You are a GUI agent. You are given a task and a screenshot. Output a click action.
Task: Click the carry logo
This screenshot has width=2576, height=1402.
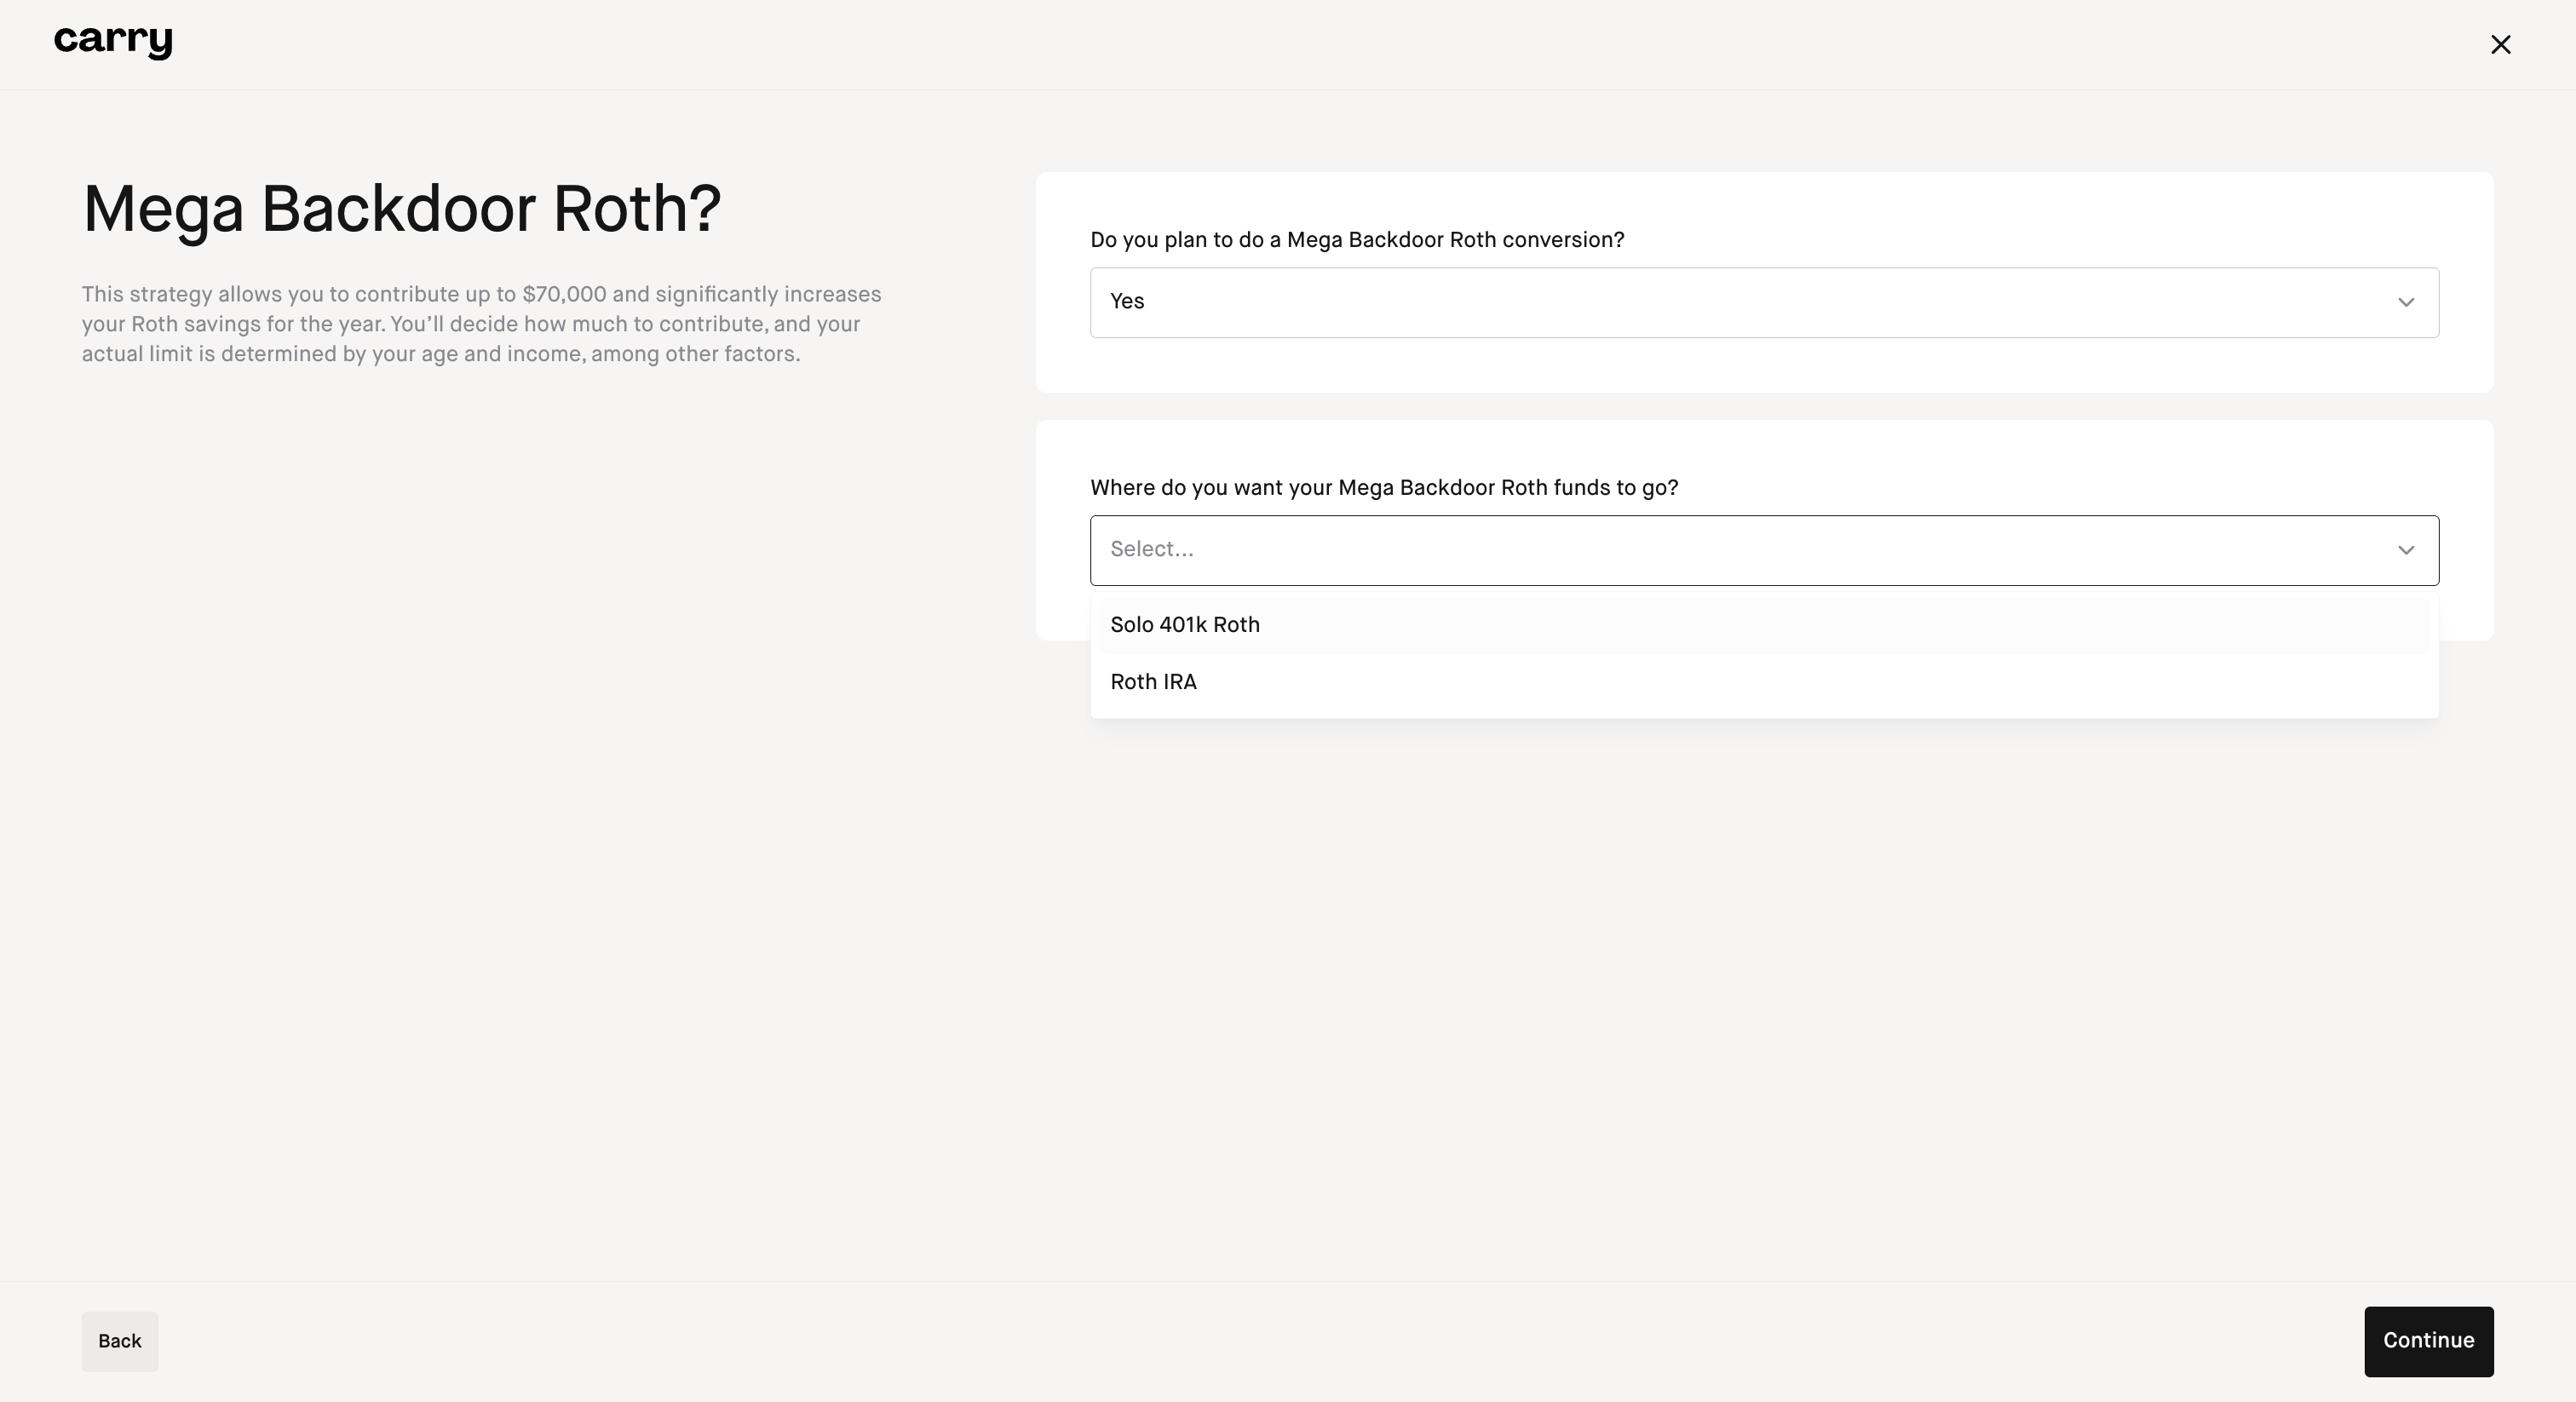pyautogui.click(x=113, y=42)
